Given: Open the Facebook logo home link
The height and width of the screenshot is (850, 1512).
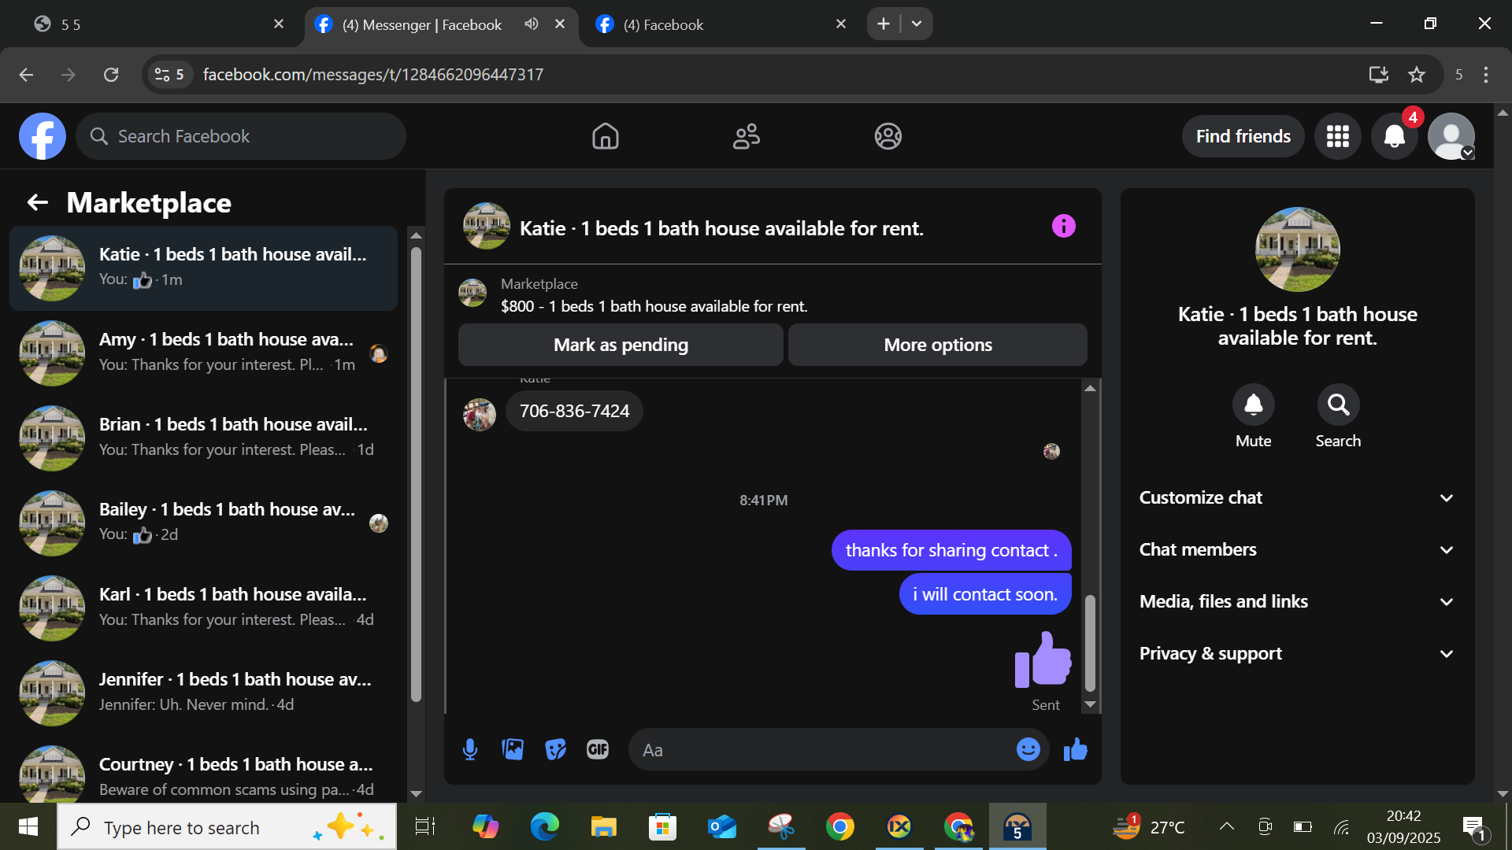Looking at the screenshot, I should [x=43, y=136].
